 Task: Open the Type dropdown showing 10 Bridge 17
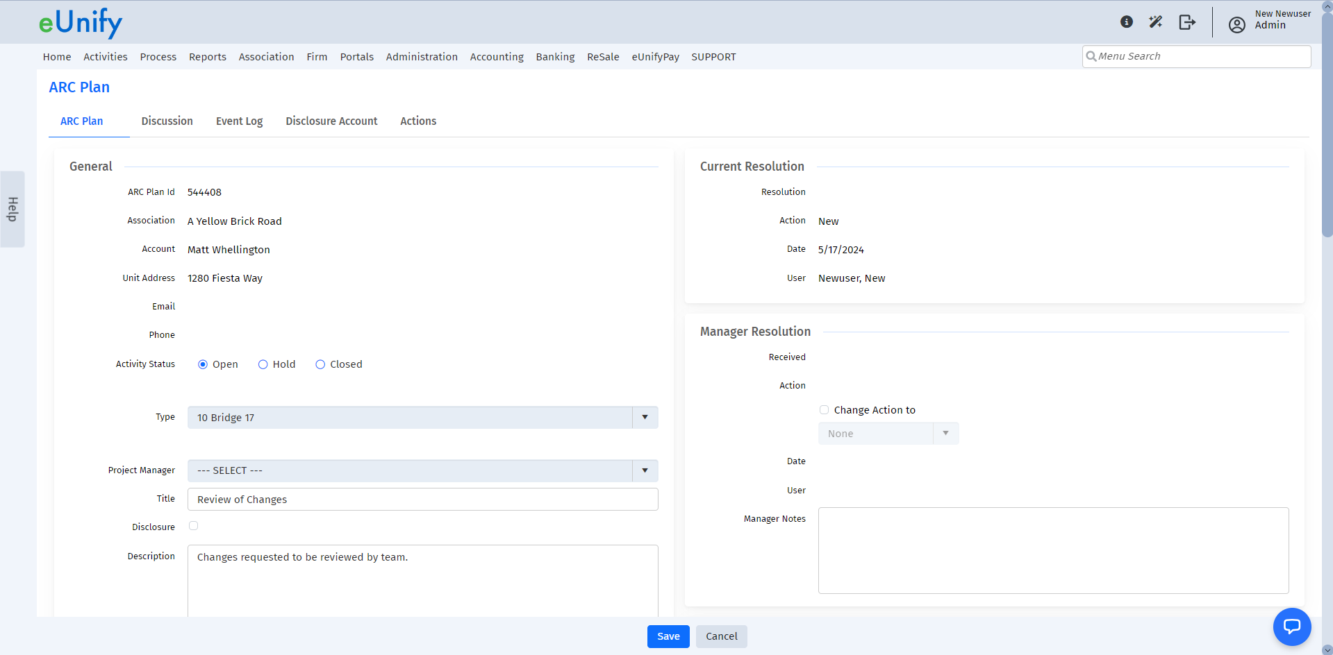(645, 417)
